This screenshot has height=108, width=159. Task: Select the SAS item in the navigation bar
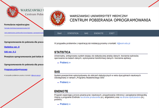86,33
